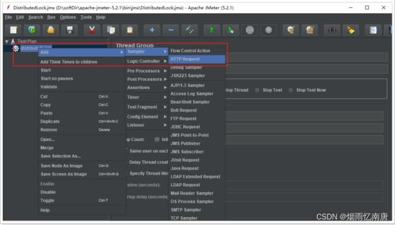Select the Stop Test Now radio button
This screenshot has width=395, height=225.
pos(290,90)
